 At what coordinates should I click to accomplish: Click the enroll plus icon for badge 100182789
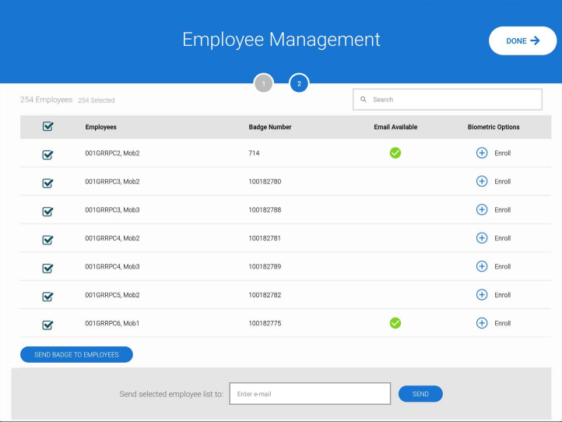pyautogui.click(x=481, y=266)
